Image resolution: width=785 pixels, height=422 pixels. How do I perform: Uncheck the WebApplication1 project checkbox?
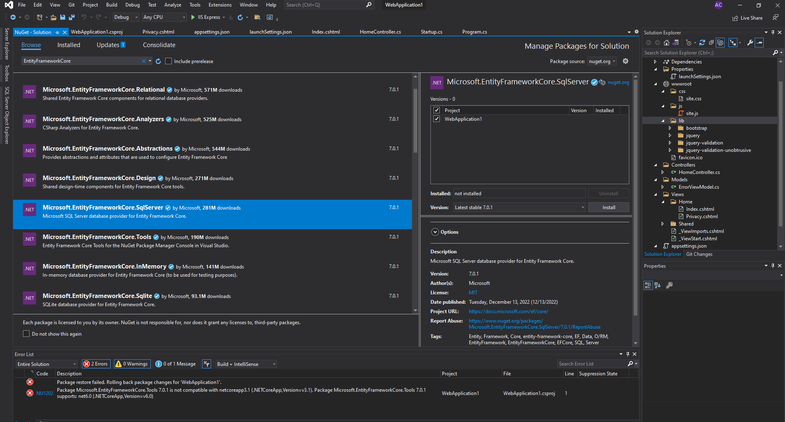point(437,119)
